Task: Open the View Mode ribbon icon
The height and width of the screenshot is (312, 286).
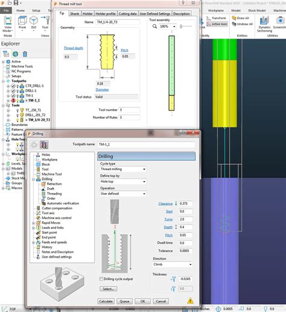Action: [x=8, y=21]
